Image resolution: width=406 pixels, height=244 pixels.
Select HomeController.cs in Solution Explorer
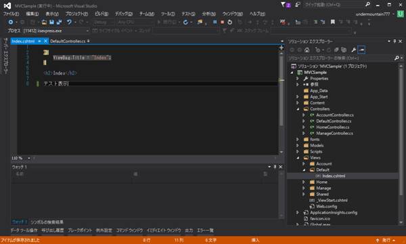(x=332, y=127)
